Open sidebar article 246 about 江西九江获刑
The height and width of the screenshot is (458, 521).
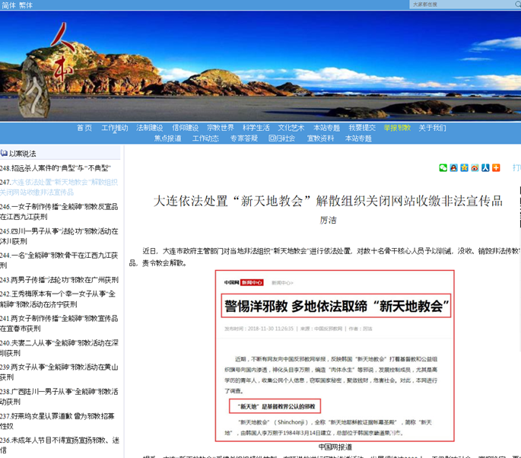point(59,212)
